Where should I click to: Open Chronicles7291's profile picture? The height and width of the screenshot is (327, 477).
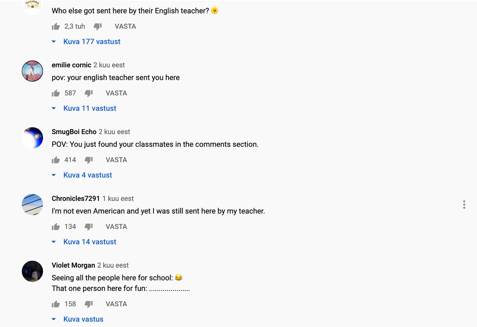coord(32,204)
